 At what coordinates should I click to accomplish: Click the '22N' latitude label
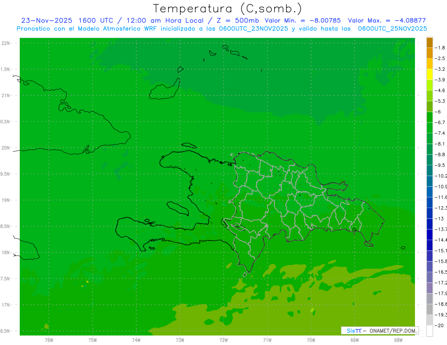[x=6, y=43]
